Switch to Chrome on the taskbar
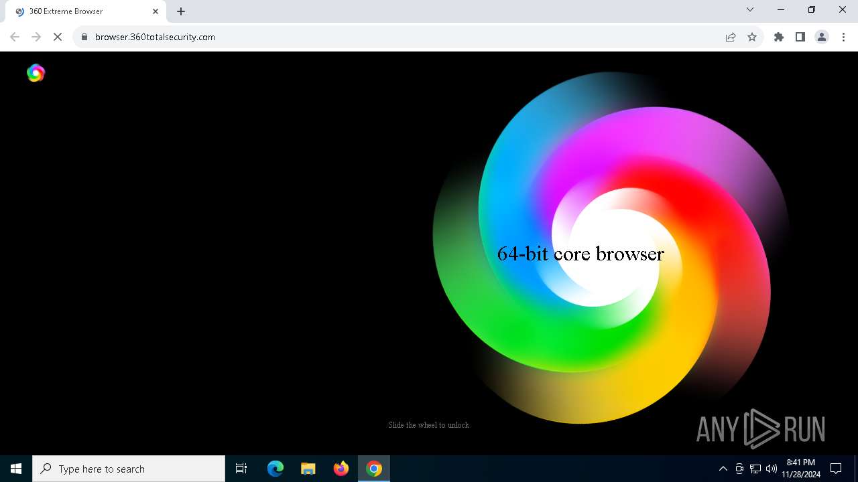 [x=374, y=469]
